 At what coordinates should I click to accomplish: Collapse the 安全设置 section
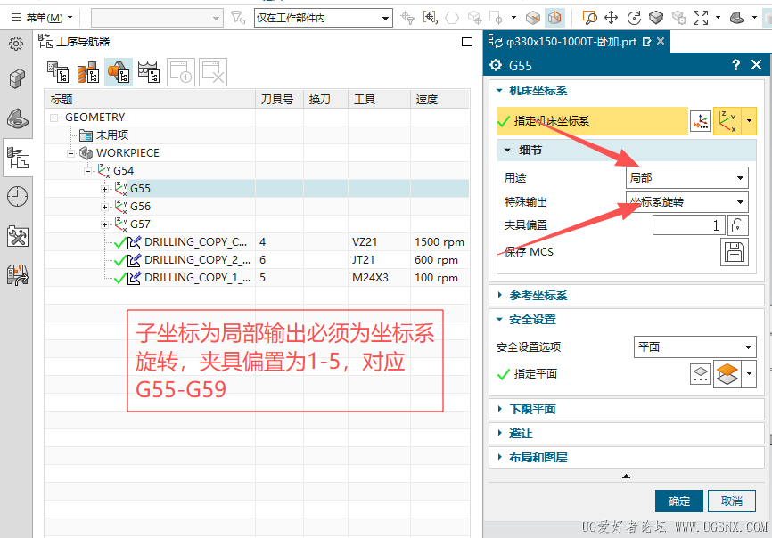tap(499, 320)
